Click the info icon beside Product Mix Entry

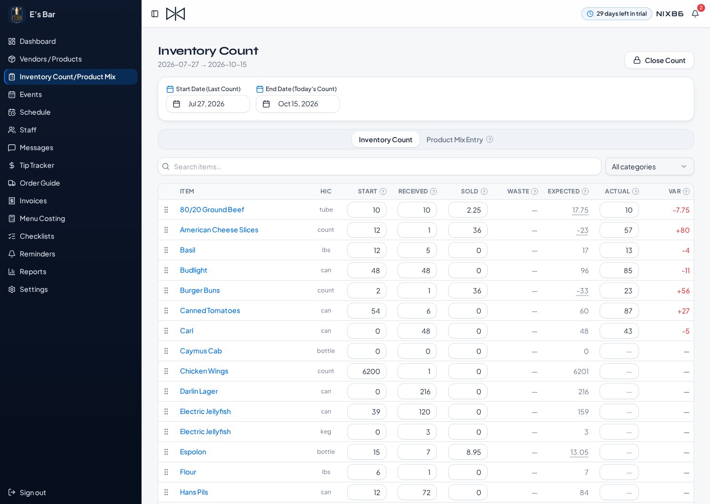pyautogui.click(x=490, y=139)
